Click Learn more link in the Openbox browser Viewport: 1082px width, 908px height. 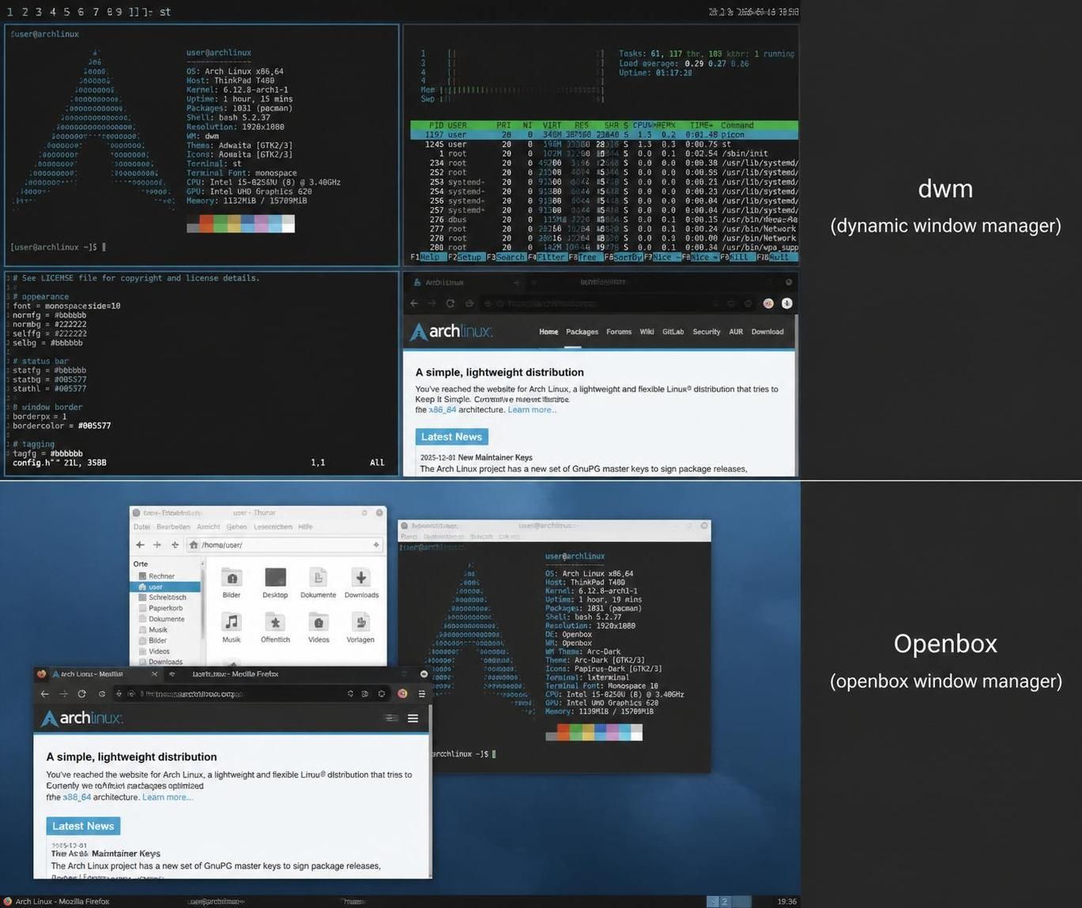tap(168, 797)
